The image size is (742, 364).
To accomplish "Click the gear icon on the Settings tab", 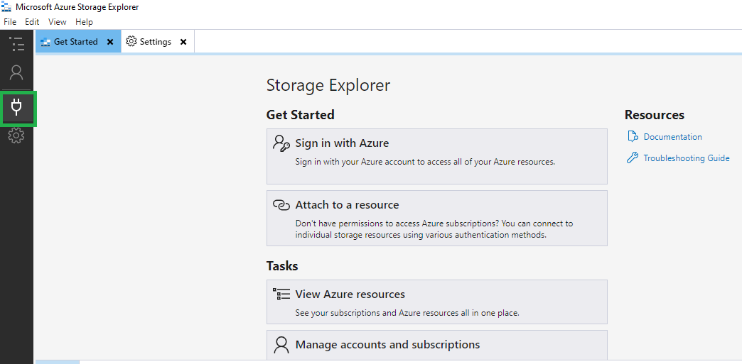I will click(131, 42).
